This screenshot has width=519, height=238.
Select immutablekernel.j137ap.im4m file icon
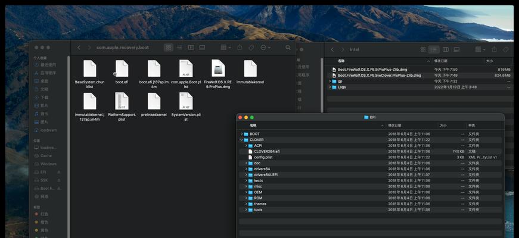[90, 101]
